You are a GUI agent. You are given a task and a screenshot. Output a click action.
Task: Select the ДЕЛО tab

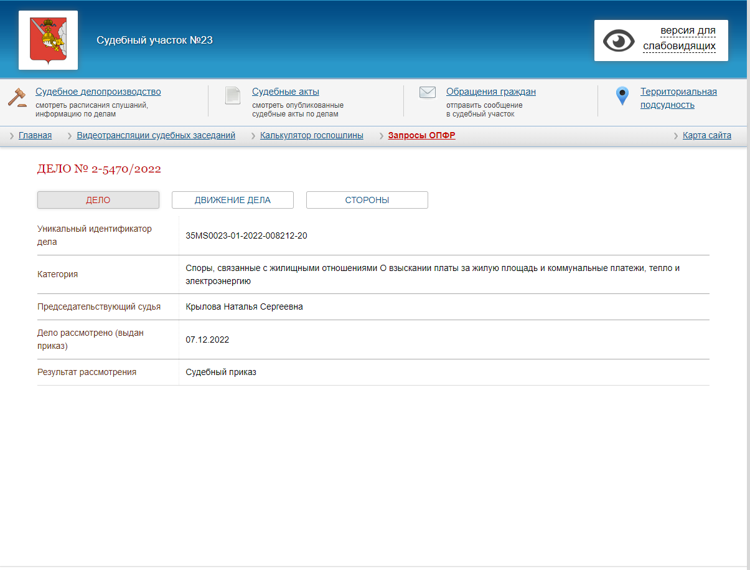coord(98,200)
